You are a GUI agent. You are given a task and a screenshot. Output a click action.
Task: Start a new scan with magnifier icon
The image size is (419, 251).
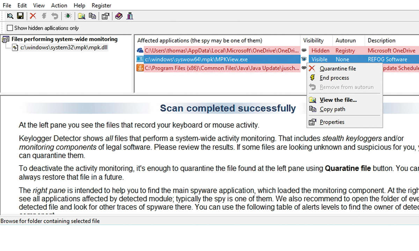10,16
